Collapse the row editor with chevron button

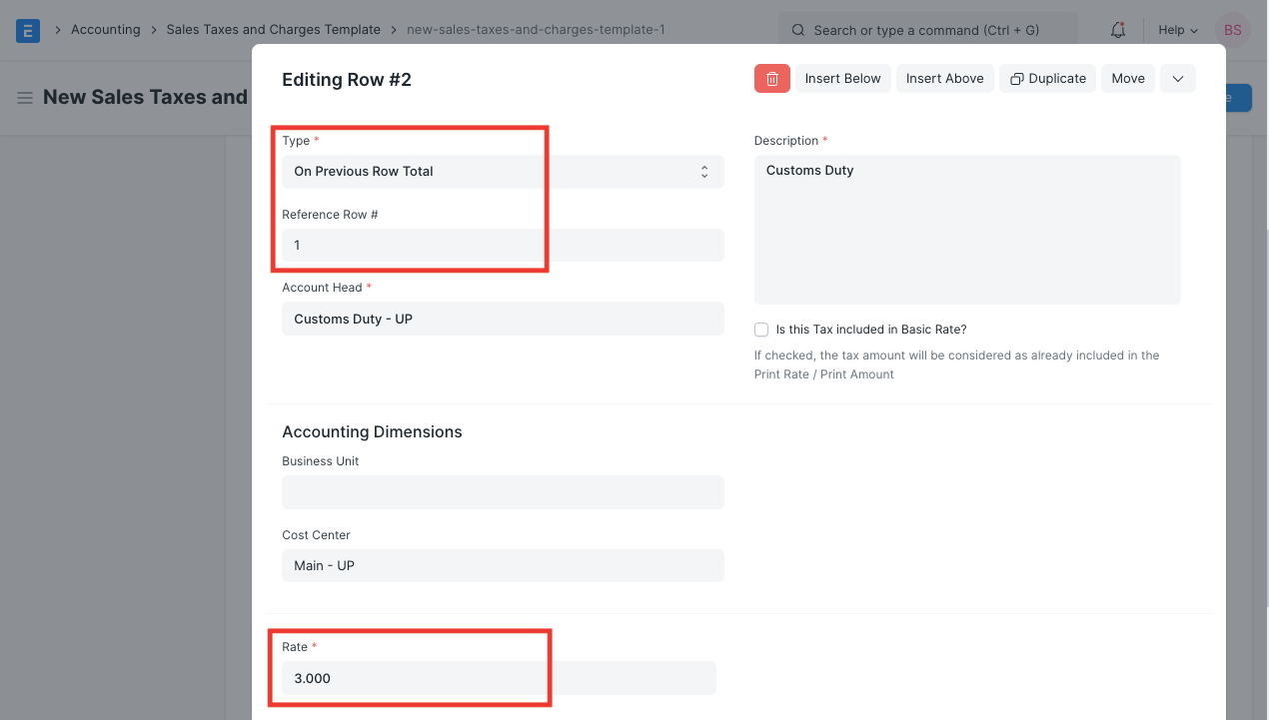(x=1177, y=79)
